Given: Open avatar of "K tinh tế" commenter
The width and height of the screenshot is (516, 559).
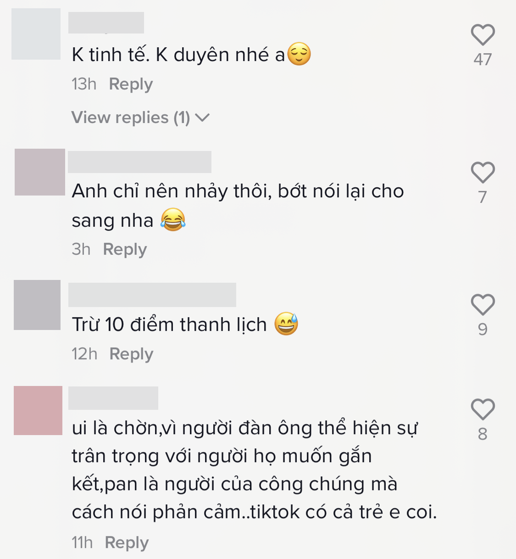Looking at the screenshot, I should click(x=36, y=34).
